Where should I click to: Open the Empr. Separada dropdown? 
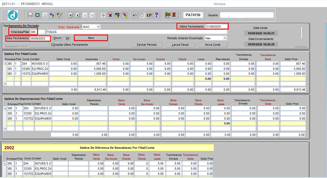click(98, 27)
